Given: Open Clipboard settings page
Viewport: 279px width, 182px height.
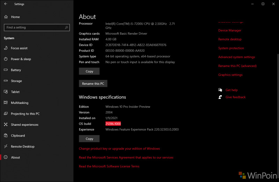Looking at the screenshot, I should click(18, 136).
